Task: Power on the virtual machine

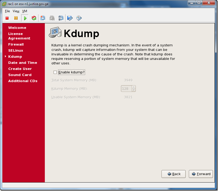Action: pyautogui.click(x=25, y=18)
